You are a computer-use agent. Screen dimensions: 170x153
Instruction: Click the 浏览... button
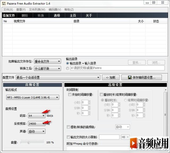(x=156, y=62)
